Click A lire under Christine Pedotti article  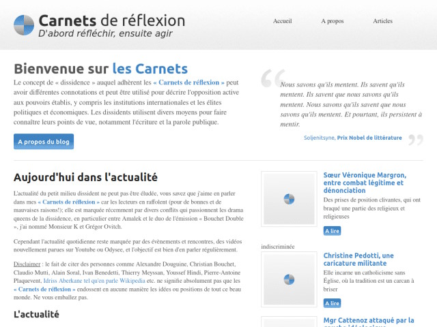(x=333, y=303)
